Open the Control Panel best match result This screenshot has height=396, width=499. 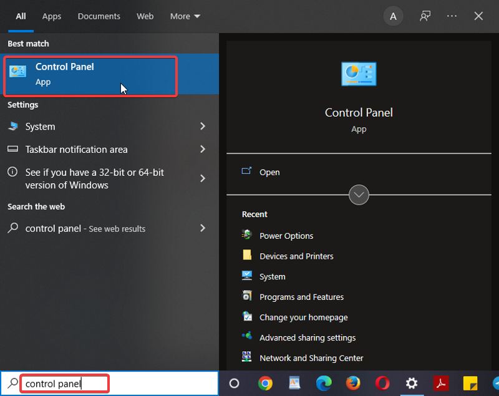click(109, 74)
